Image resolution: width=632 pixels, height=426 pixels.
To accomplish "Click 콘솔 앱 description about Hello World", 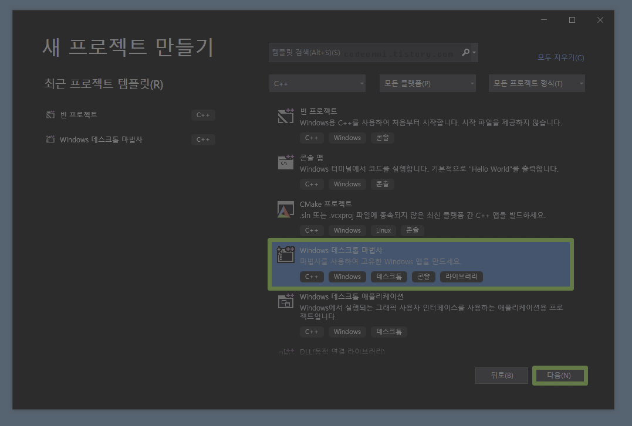I will [x=430, y=169].
